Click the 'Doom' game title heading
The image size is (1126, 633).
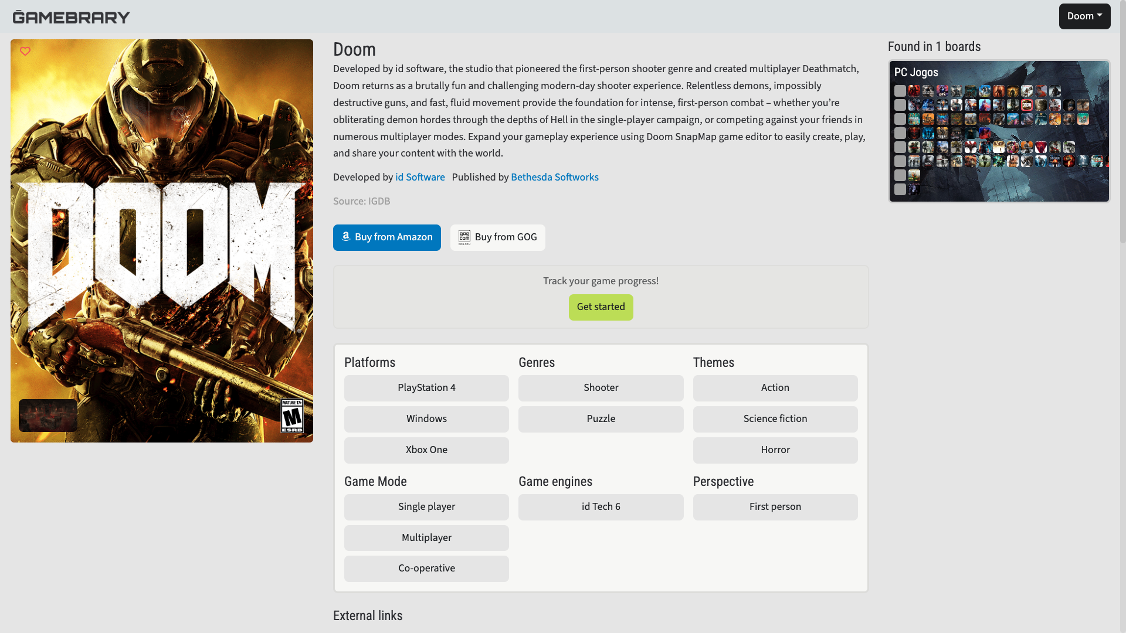pyautogui.click(x=354, y=50)
